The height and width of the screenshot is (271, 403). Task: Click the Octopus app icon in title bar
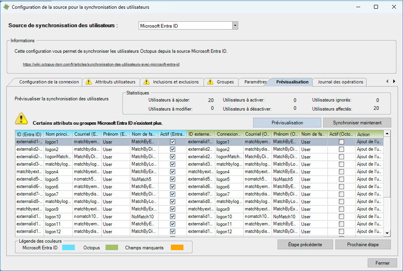click(x=6, y=7)
